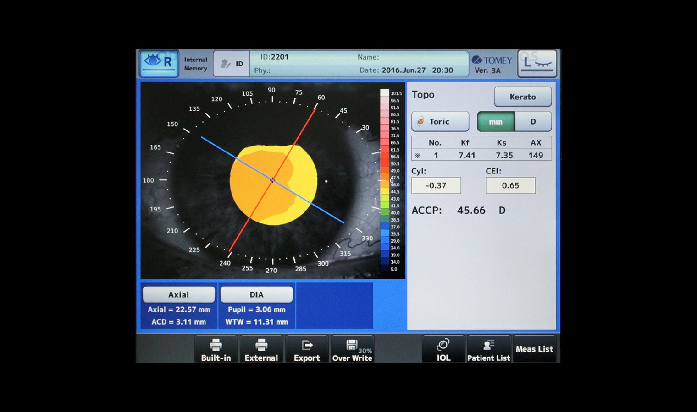This screenshot has height=412, width=697.
Task: Toggle the Toric button
Action: click(x=440, y=122)
